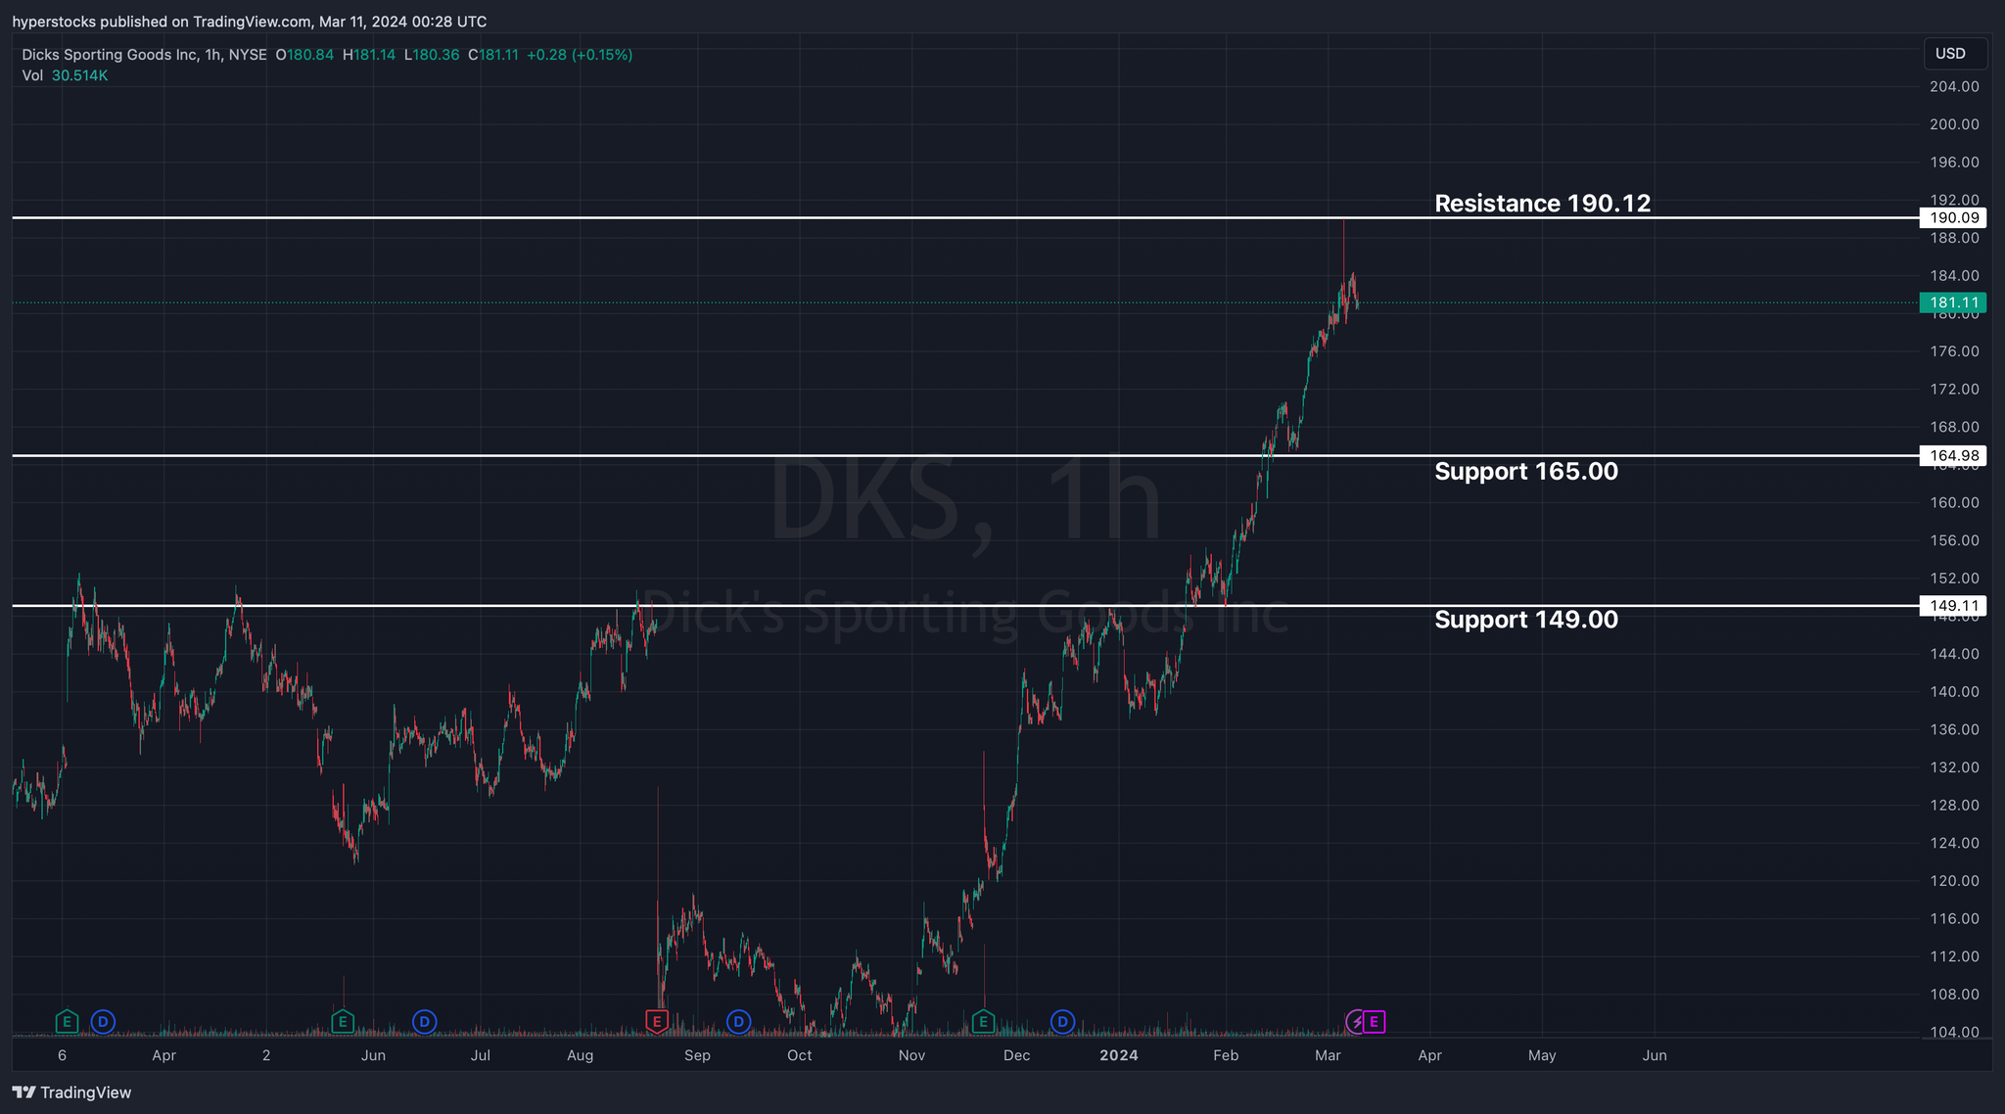Click the Dicks Sporting Goods symbol title
The width and height of the screenshot is (2005, 1114).
(110, 55)
